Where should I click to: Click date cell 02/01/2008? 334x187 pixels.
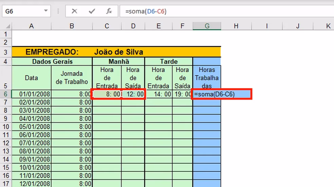click(32, 102)
